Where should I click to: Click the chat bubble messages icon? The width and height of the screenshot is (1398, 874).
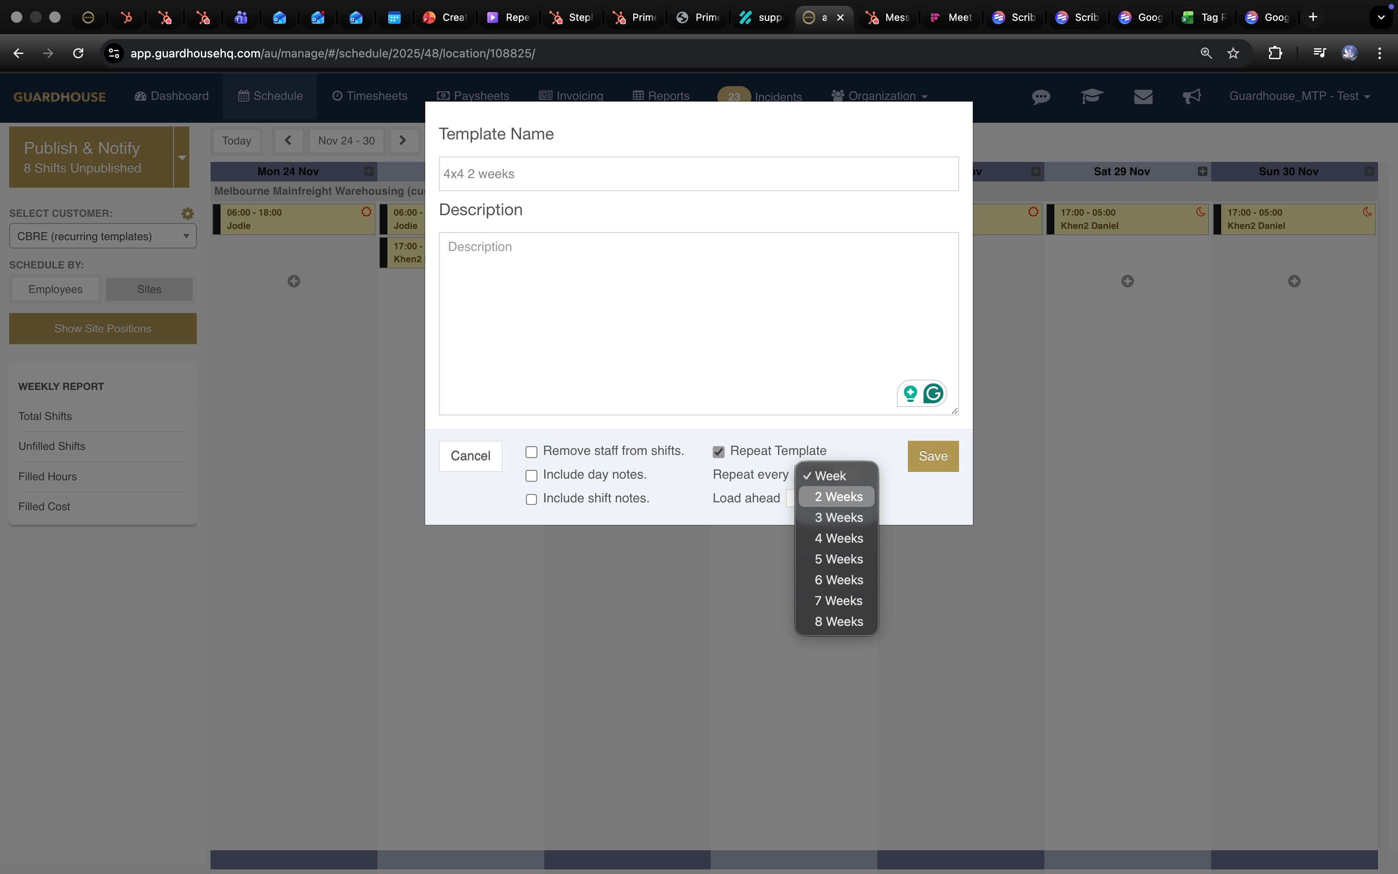(x=1041, y=97)
